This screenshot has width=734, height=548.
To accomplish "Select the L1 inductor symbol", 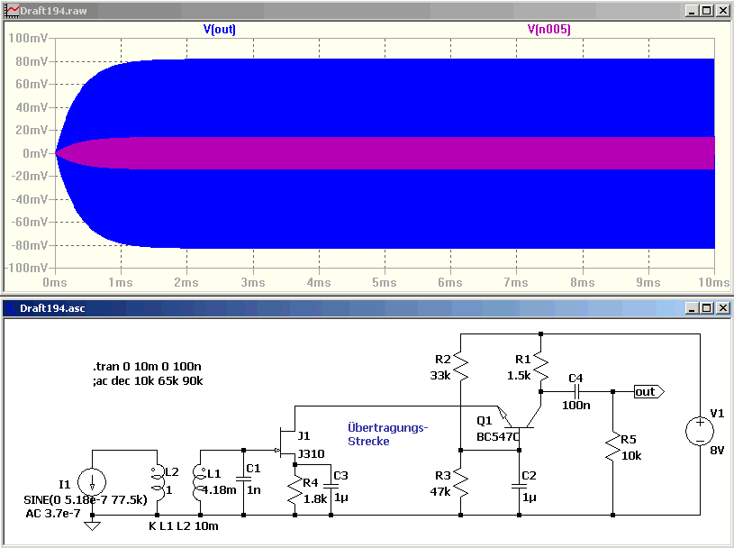I will [x=200, y=482].
